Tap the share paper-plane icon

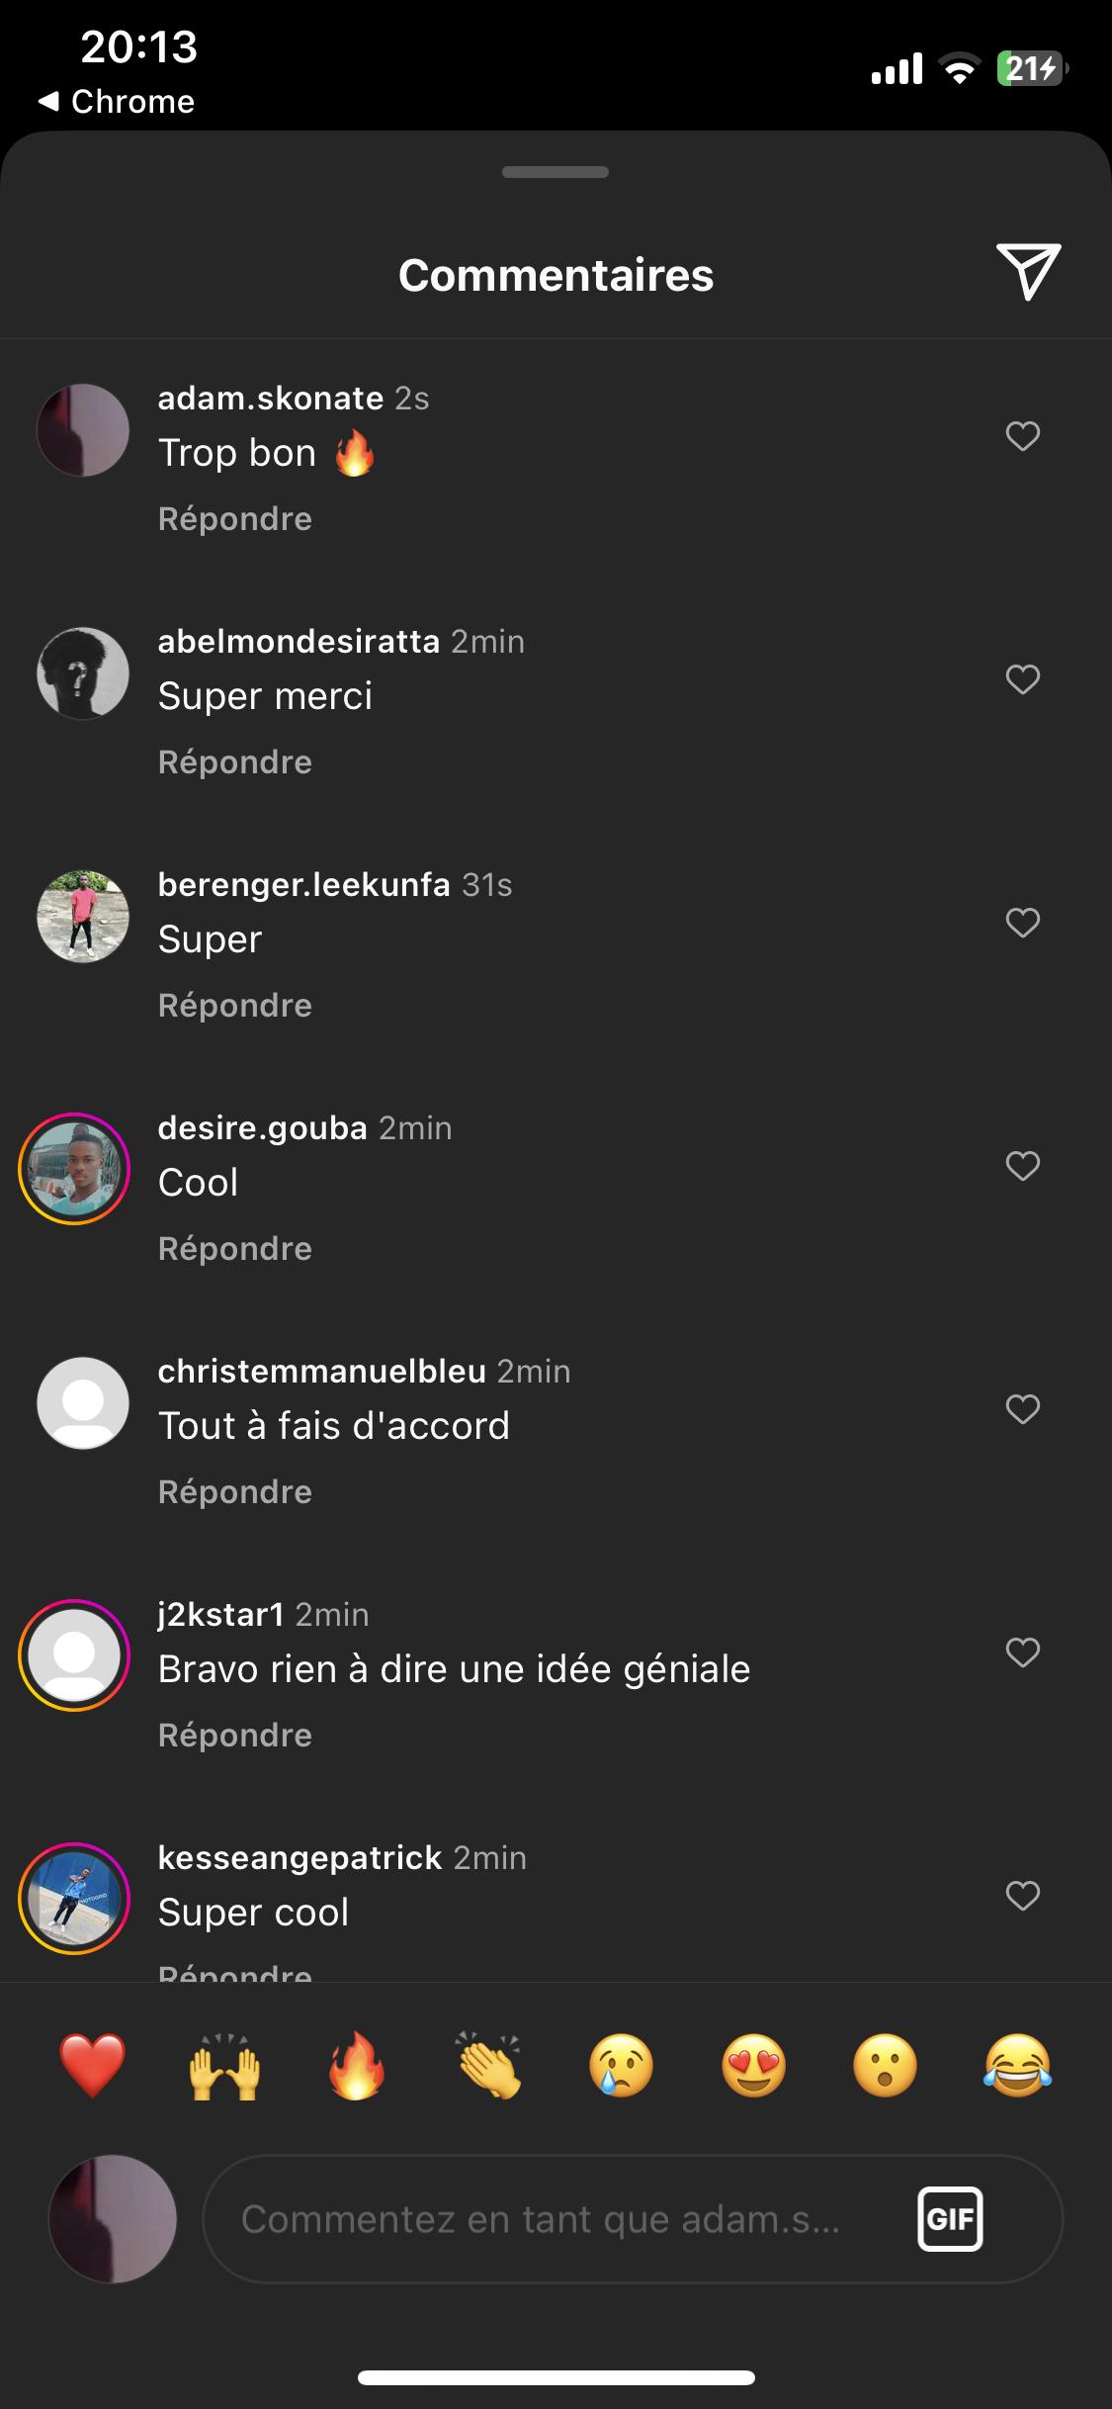click(1028, 271)
